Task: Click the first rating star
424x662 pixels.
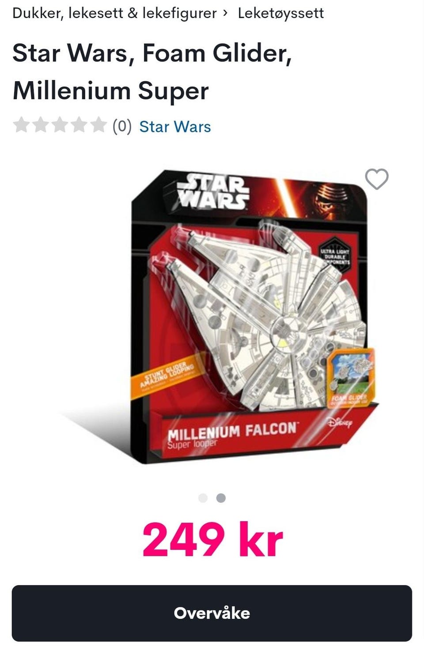Action: (x=21, y=125)
